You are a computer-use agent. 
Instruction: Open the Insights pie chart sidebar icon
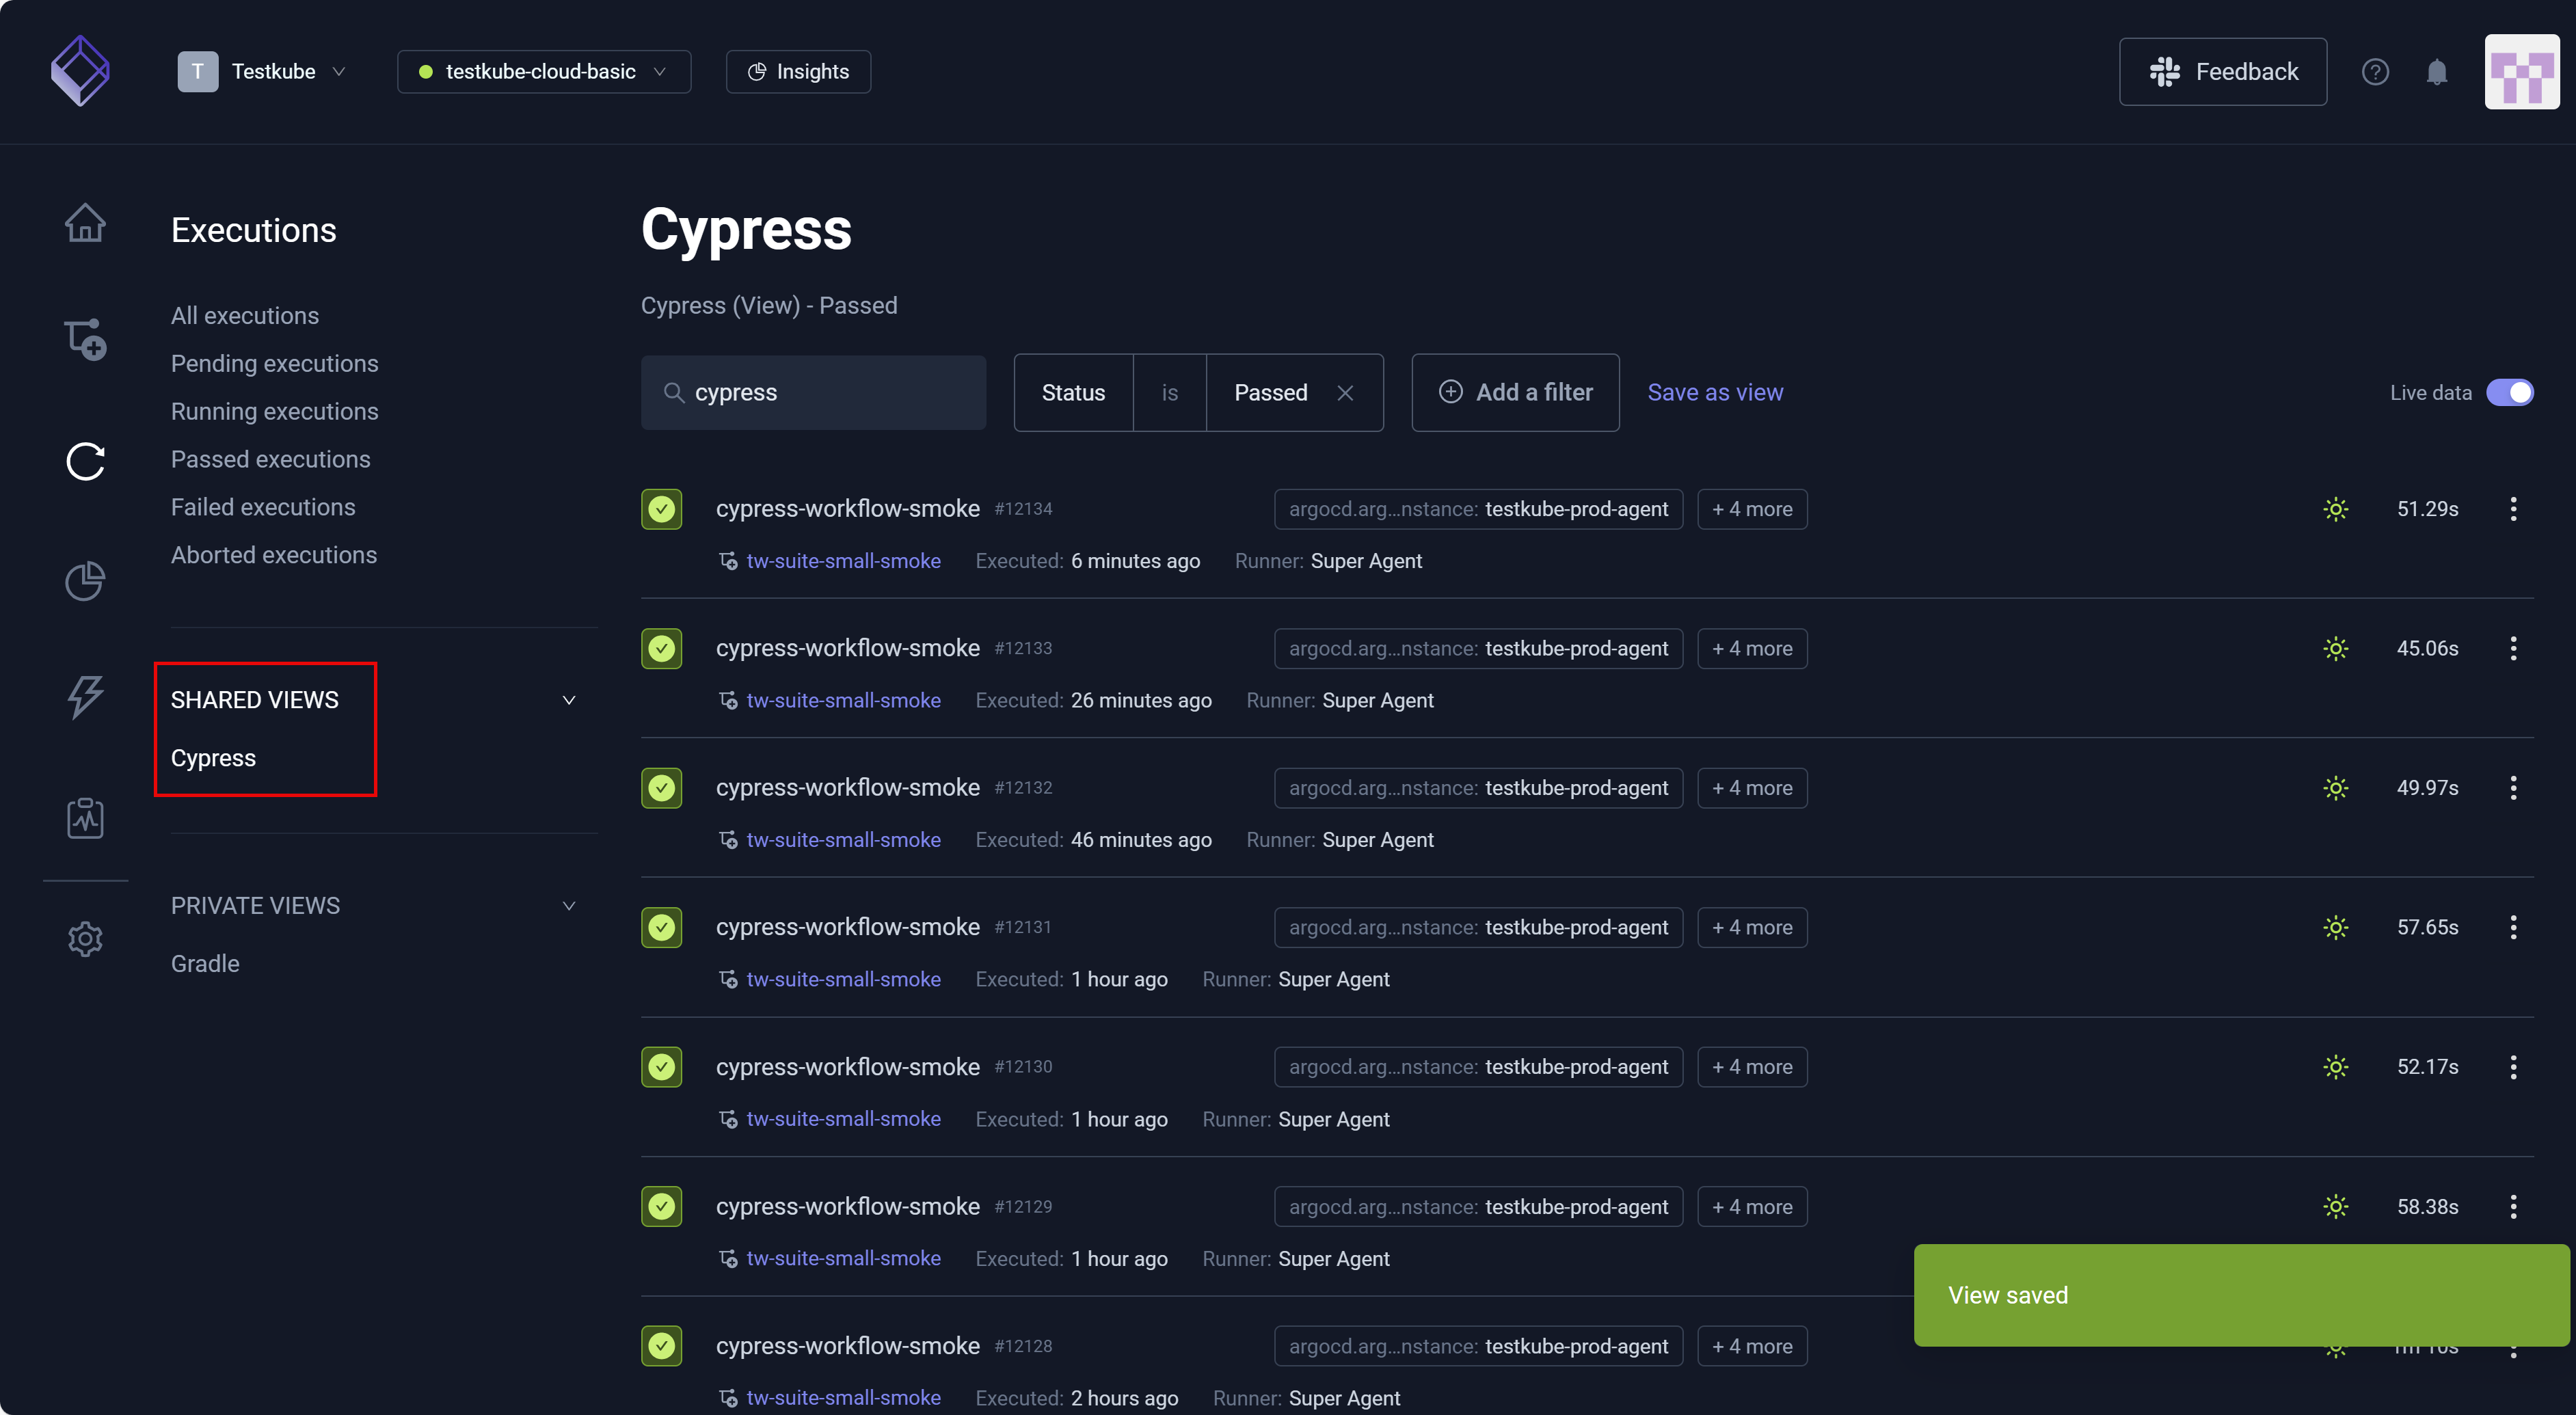point(85,580)
